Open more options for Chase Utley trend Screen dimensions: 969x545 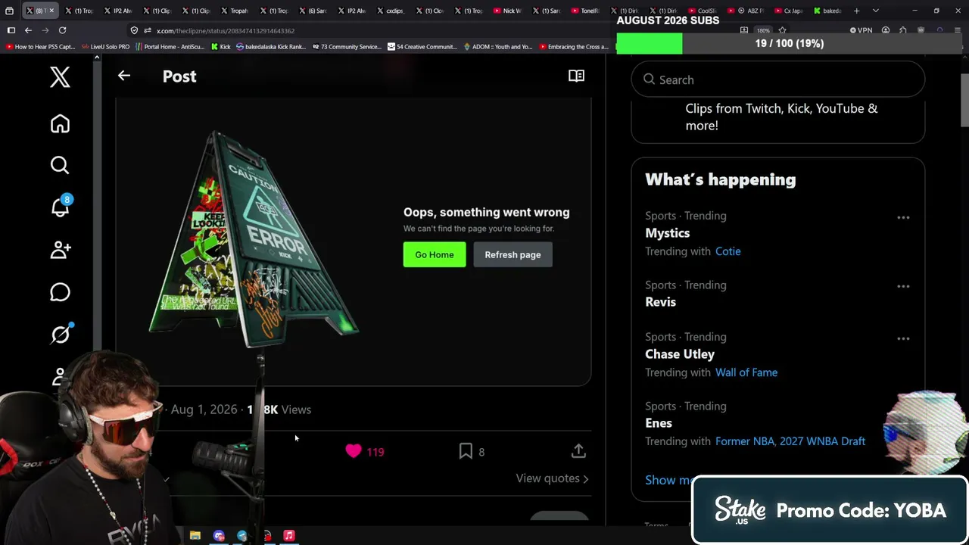[x=903, y=338]
